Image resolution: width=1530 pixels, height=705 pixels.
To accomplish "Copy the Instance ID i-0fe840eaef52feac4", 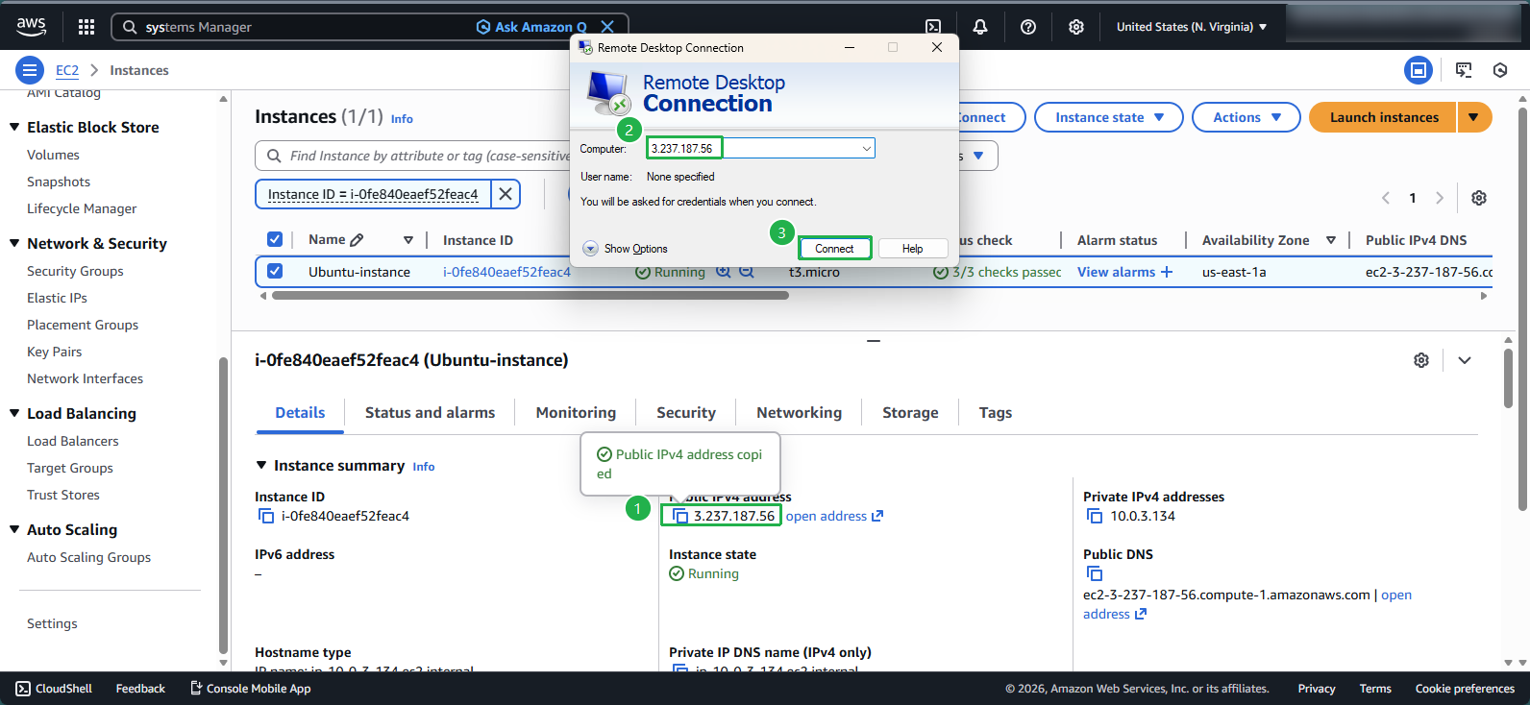I will (266, 517).
